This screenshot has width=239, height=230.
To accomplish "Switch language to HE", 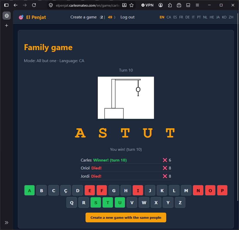I will (x=212, y=17).
